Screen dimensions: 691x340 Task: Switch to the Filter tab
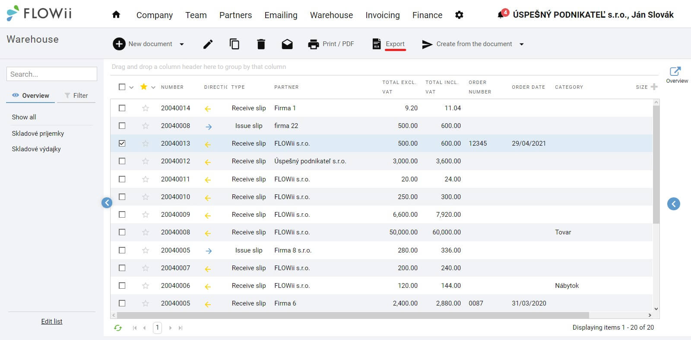tap(76, 96)
